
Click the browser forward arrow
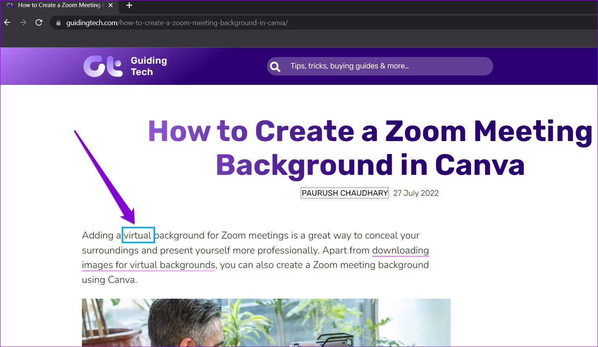[x=23, y=22]
